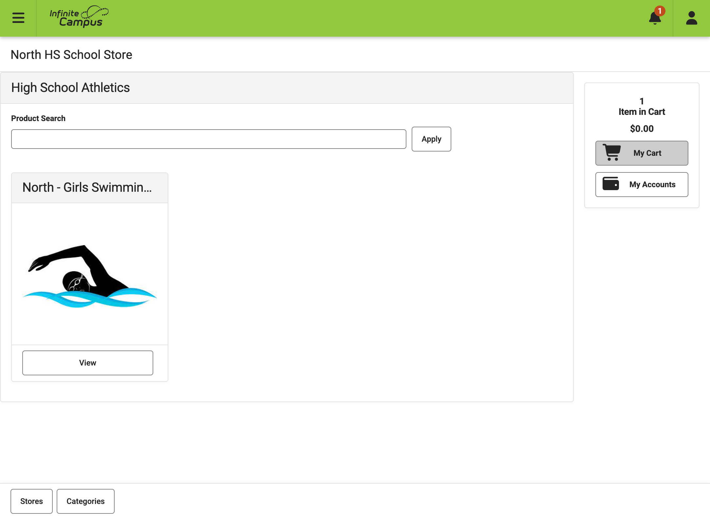Click the $0.00 cart total

[x=642, y=129]
